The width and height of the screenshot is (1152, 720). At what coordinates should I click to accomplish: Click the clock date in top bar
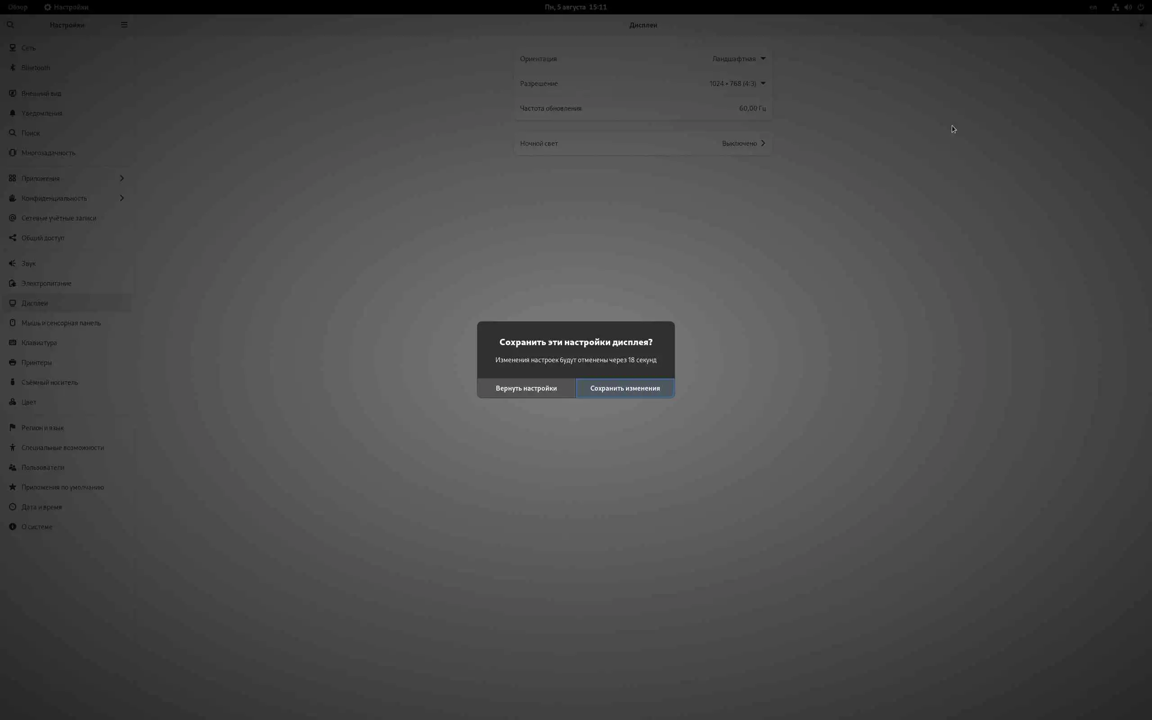point(576,7)
